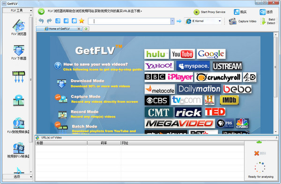Click the myspace logo

click(193, 66)
